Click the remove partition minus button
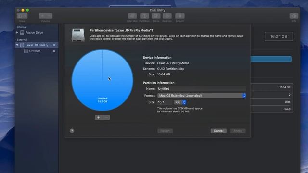 [x=106, y=117]
